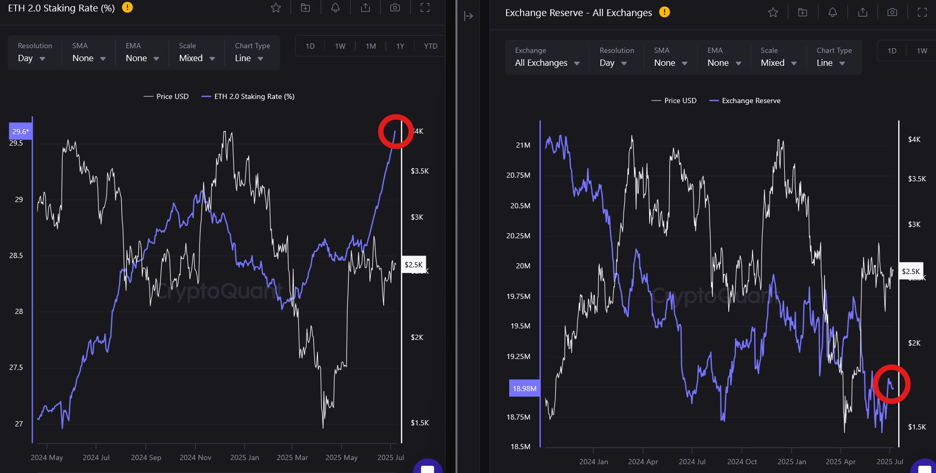This screenshot has width=936, height=473.
Task: Switch to YTD time range
Action: (430, 46)
